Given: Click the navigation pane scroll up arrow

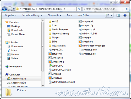Looking at the screenshot, I should pyautogui.click(x=43, y=20).
